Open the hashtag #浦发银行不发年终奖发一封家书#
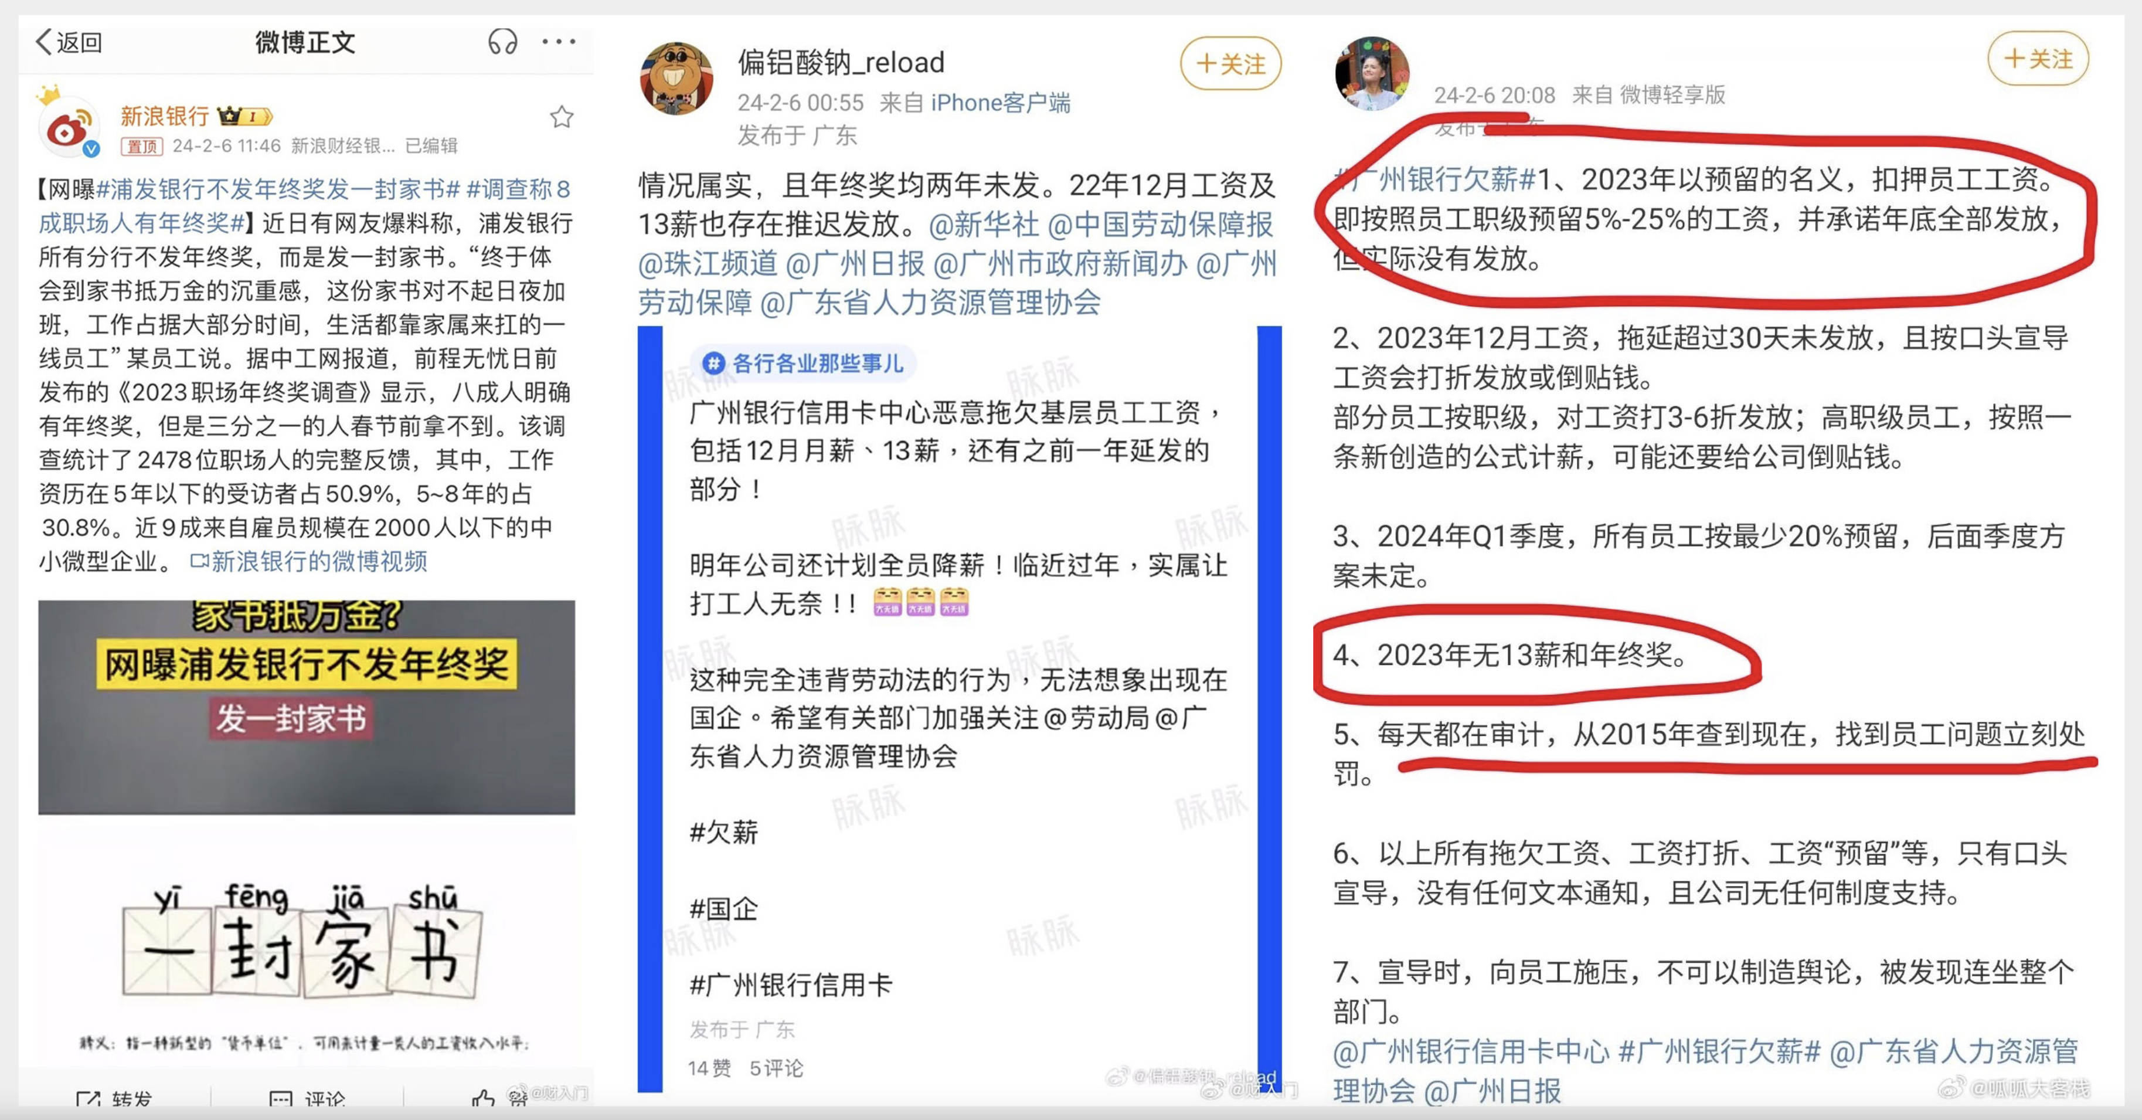Viewport: 2142px width, 1120px height. point(278,189)
